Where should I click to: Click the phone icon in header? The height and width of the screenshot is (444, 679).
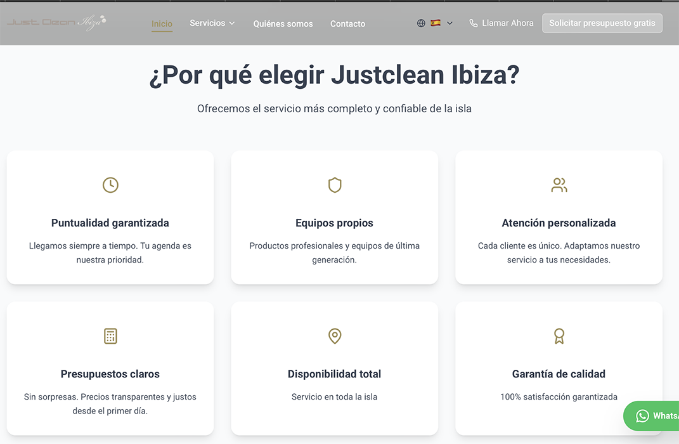pos(474,23)
